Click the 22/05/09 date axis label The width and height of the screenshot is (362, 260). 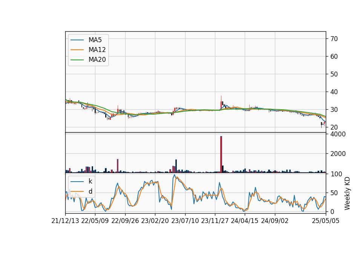point(95,221)
